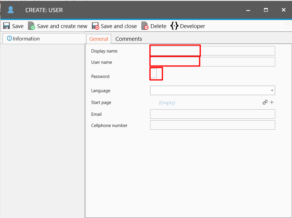Open Developer curly braces icon
The image size is (292, 218).
174,26
